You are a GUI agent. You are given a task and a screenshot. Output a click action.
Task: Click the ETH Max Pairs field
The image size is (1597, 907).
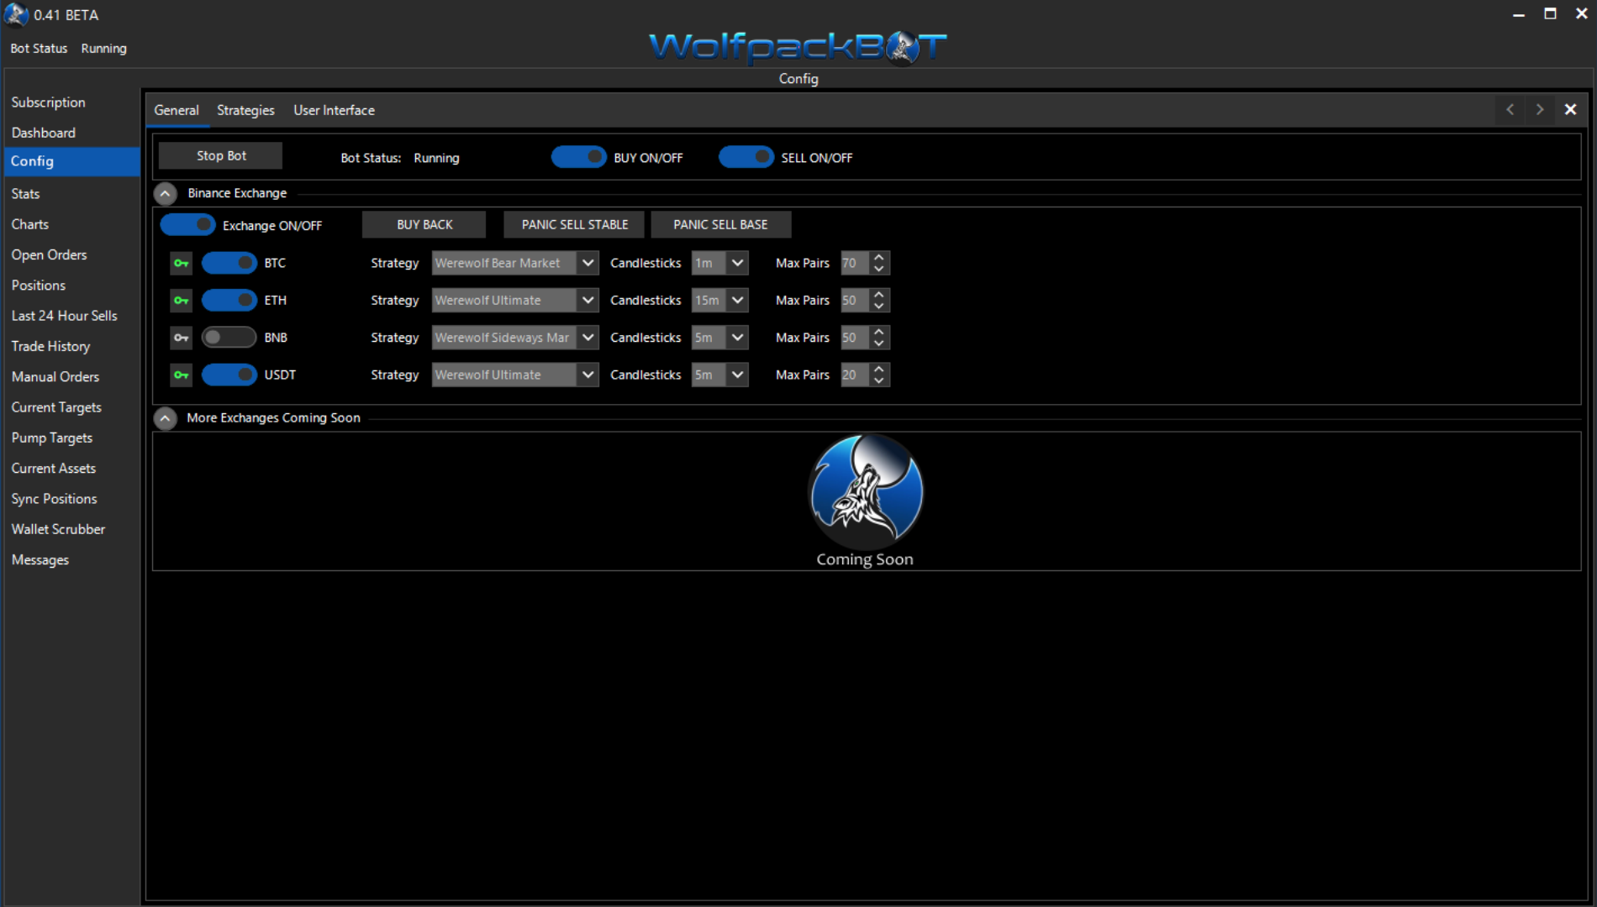tap(855, 300)
